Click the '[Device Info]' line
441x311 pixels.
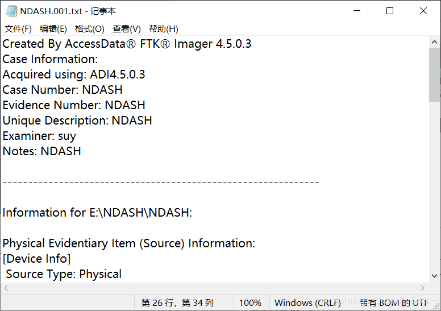click(36, 259)
